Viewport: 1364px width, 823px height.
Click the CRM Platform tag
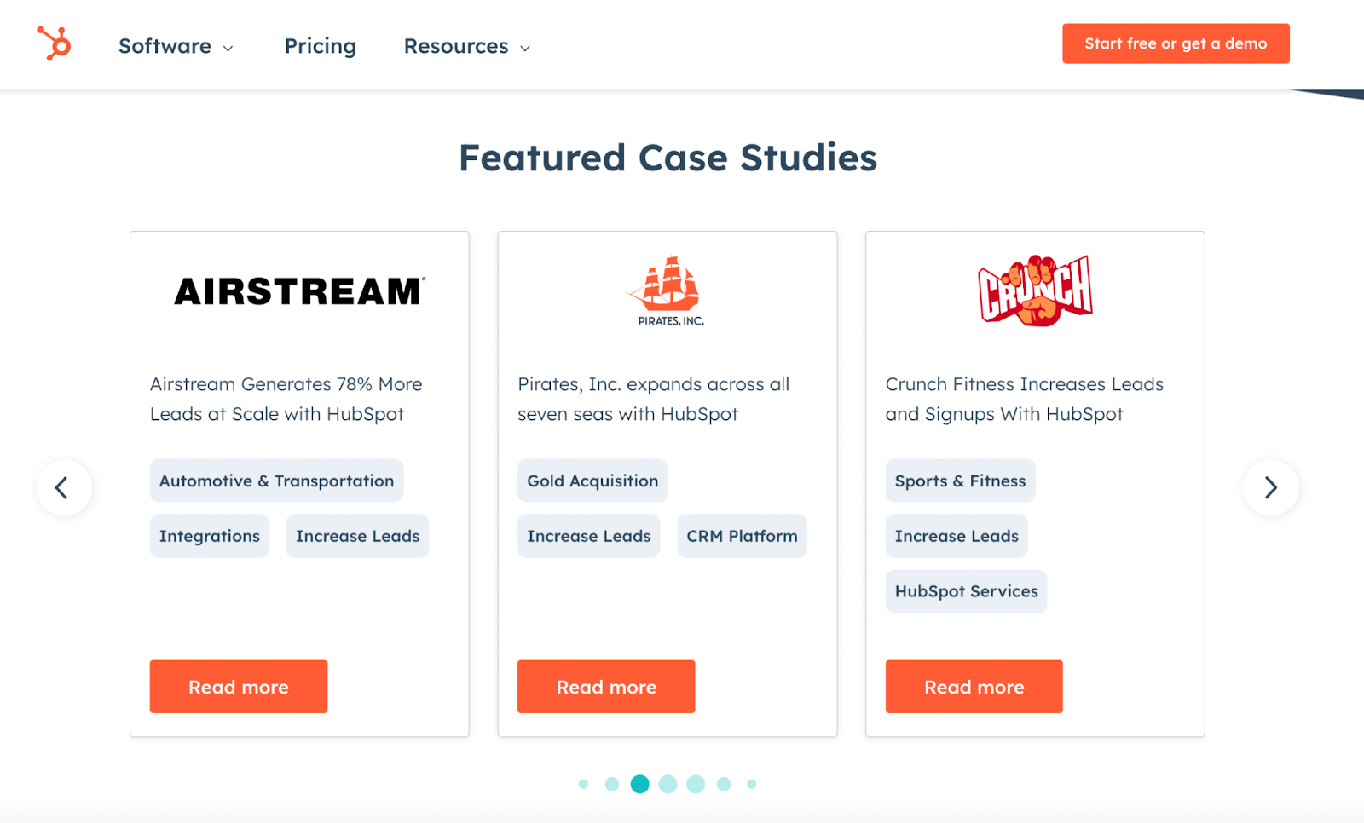pos(742,536)
